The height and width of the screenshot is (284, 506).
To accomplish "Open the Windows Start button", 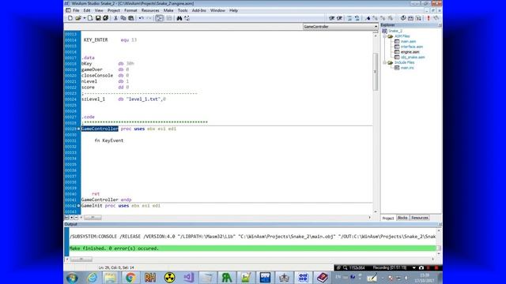I will (72, 278).
